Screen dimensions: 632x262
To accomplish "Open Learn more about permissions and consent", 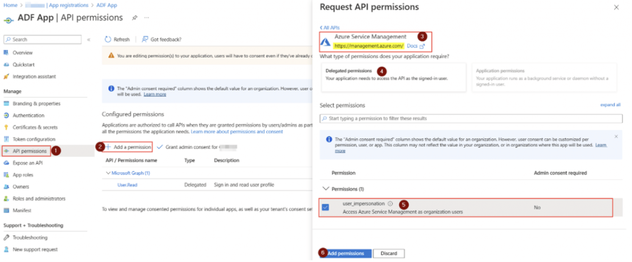I will [237, 132].
